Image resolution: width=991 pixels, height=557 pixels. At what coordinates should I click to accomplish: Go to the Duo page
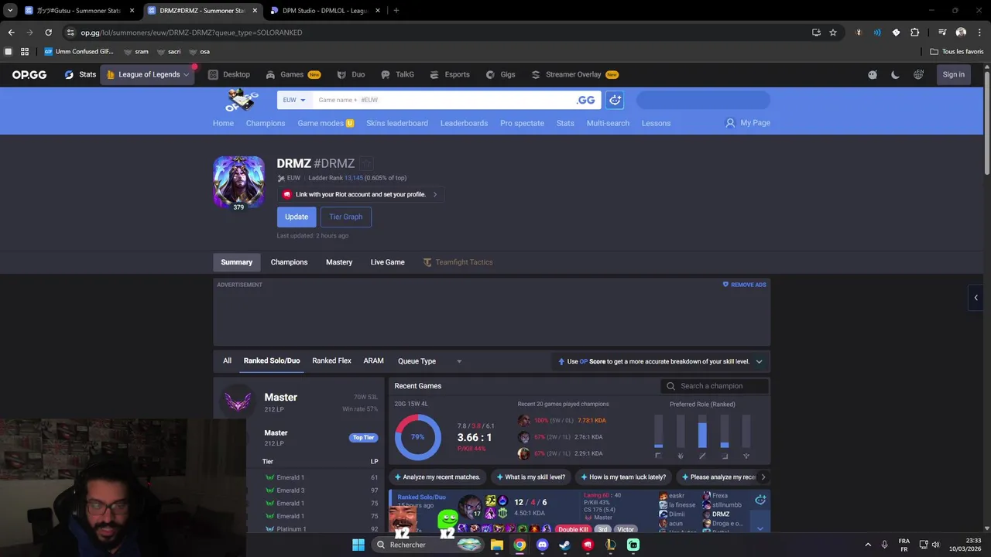[x=351, y=74]
